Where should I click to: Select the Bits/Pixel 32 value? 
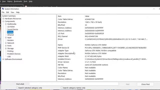point(86,25)
